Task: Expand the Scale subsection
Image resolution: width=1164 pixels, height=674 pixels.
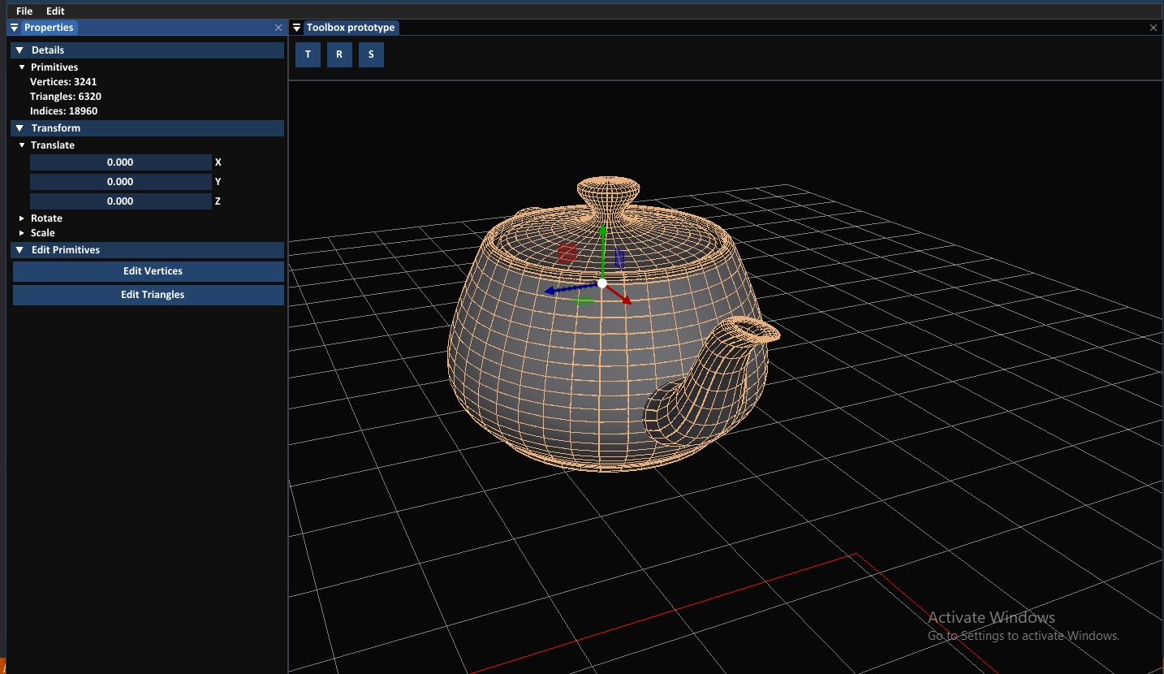Action: coord(21,233)
